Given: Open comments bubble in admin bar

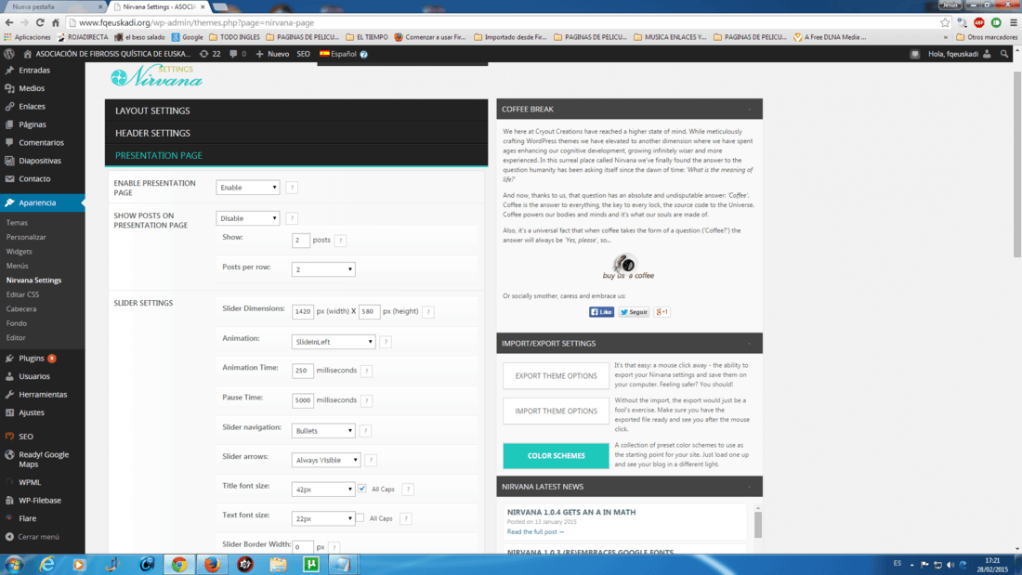Looking at the screenshot, I should (x=238, y=54).
